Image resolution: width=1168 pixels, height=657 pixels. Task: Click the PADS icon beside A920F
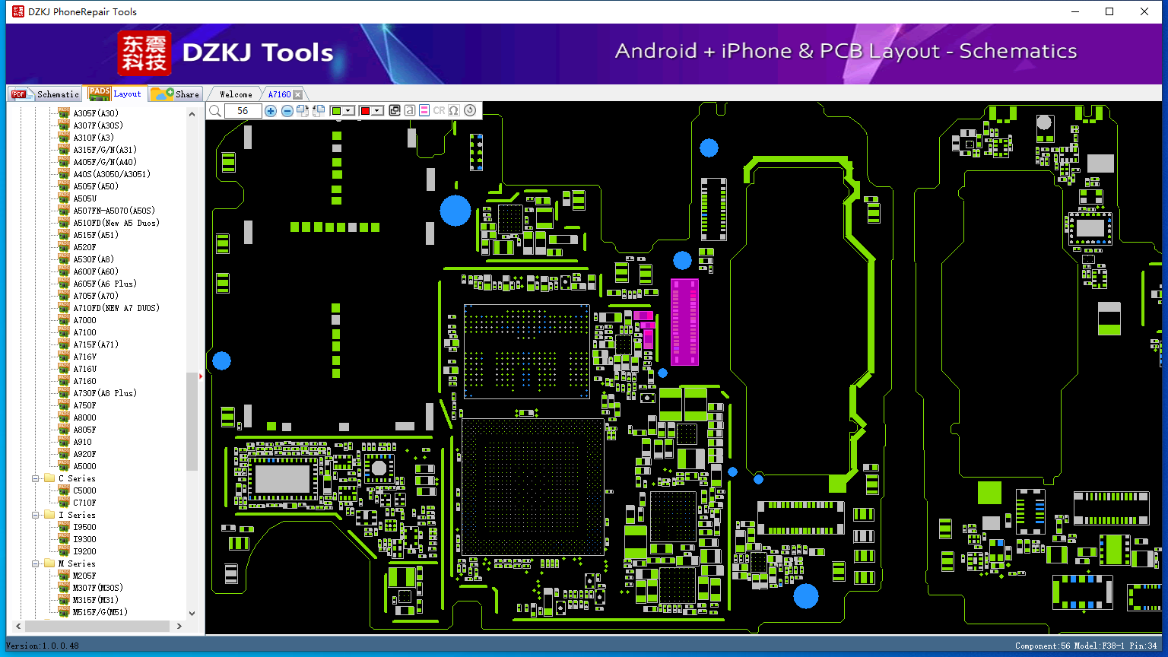click(x=64, y=454)
